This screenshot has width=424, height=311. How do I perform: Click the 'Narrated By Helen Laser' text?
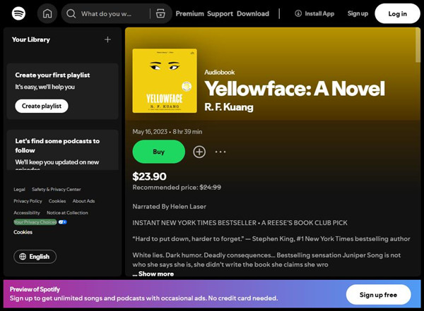[x=170, y=207]
